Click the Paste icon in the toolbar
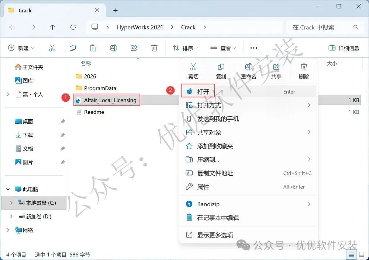The image size is (369, 260). 93,48
